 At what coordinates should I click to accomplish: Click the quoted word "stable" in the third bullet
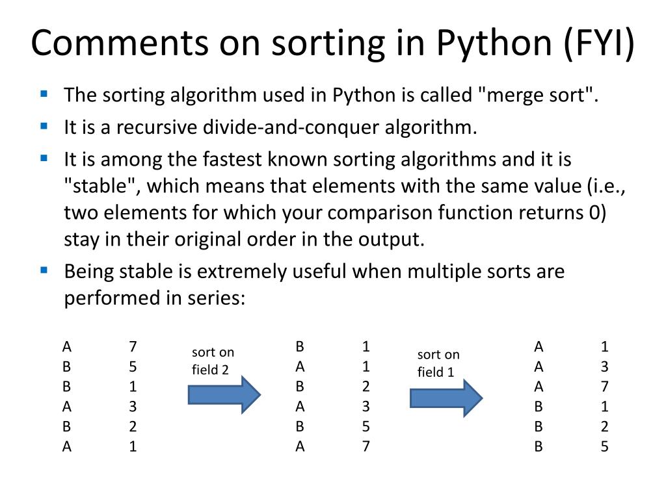(x=100, y=186)
